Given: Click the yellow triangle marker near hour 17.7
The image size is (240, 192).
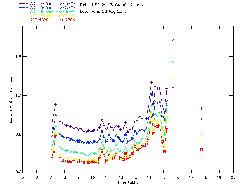Looking at the screenshot, I should (x=202, y=144).
